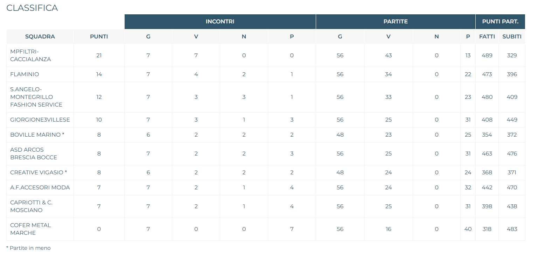The width and height of the screenshot is (538, 254).
Task: Click subiti value 438 for CAPRIOTTI & C.
Action: coord(512,206)
